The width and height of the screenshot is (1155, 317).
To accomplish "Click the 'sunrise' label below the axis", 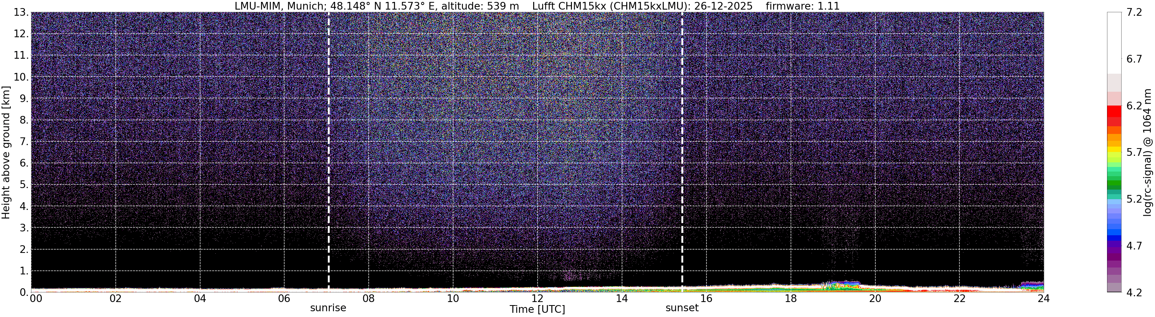I will [328, 308].
